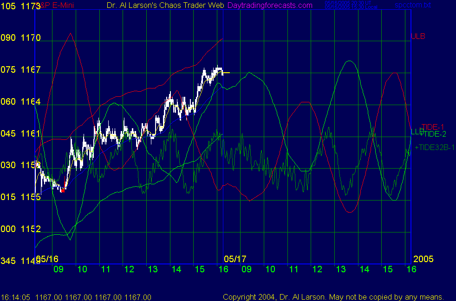Click the '045 1161' price axis label
This screenshot has height=301, width=456.
[x=20, y=133]
